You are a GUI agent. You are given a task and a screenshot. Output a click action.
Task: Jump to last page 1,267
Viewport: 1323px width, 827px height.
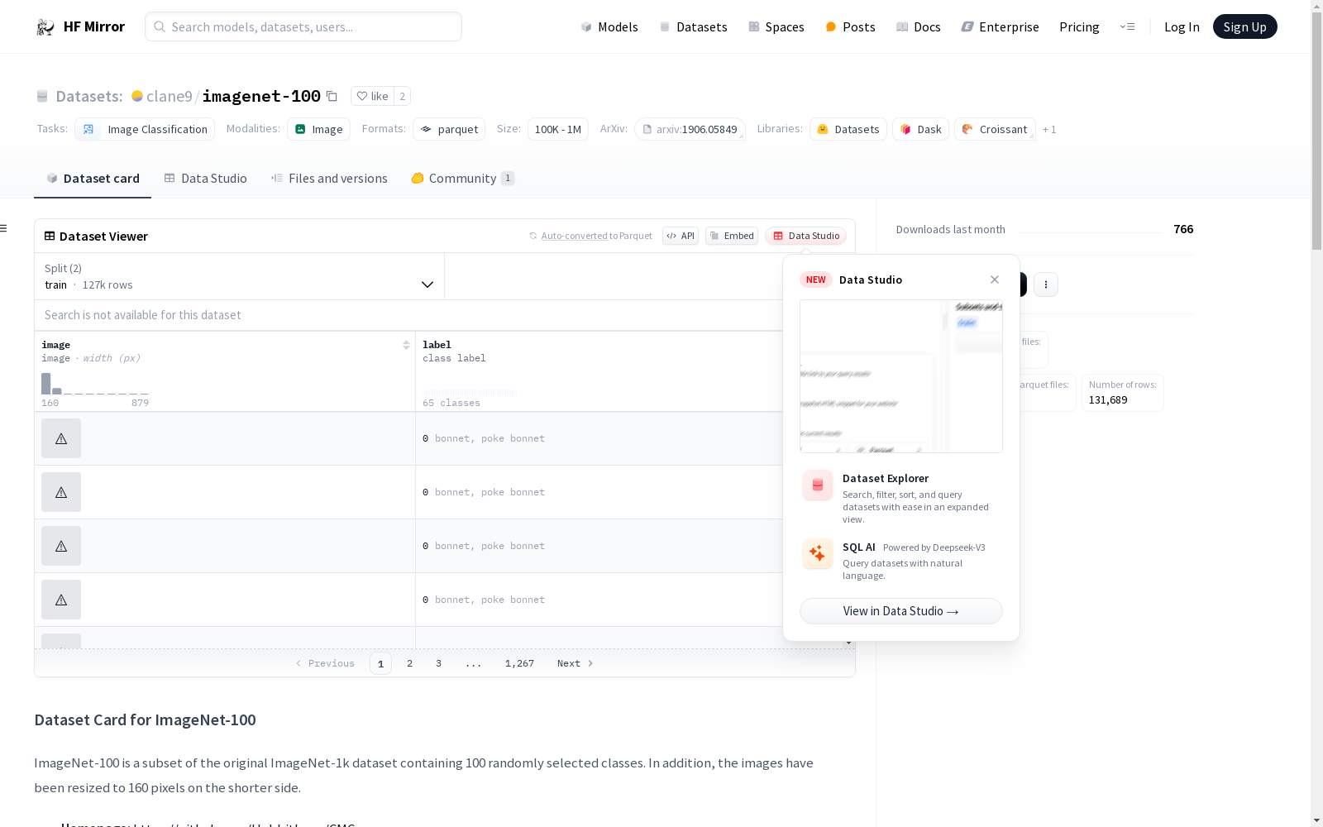[519, 663]
